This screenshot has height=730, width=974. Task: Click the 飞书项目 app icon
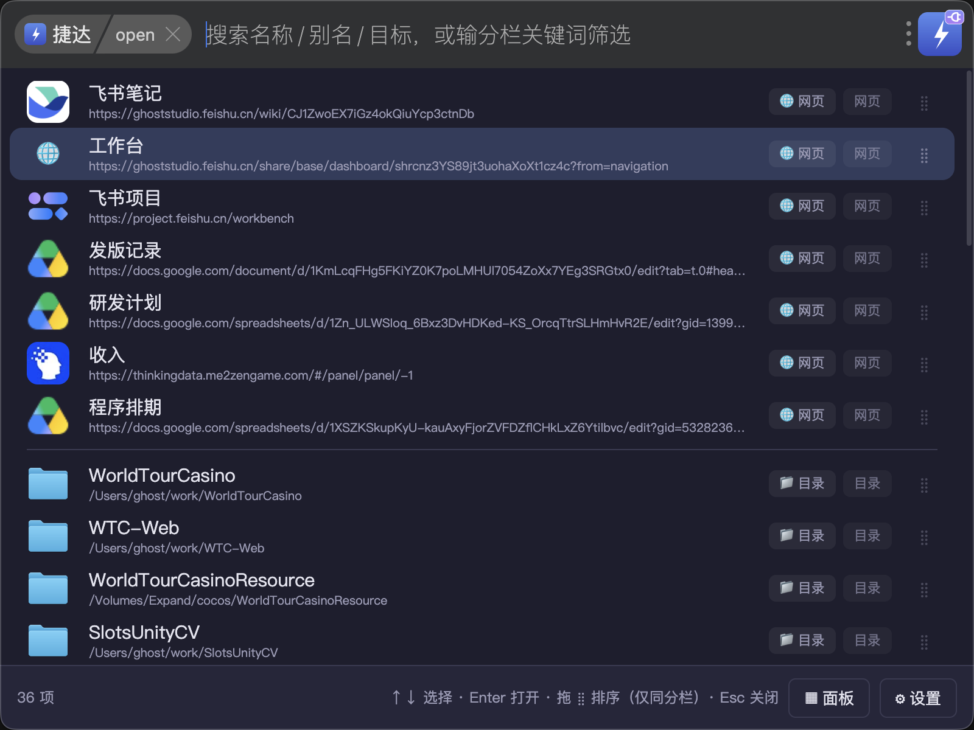(x=48, y=206)
